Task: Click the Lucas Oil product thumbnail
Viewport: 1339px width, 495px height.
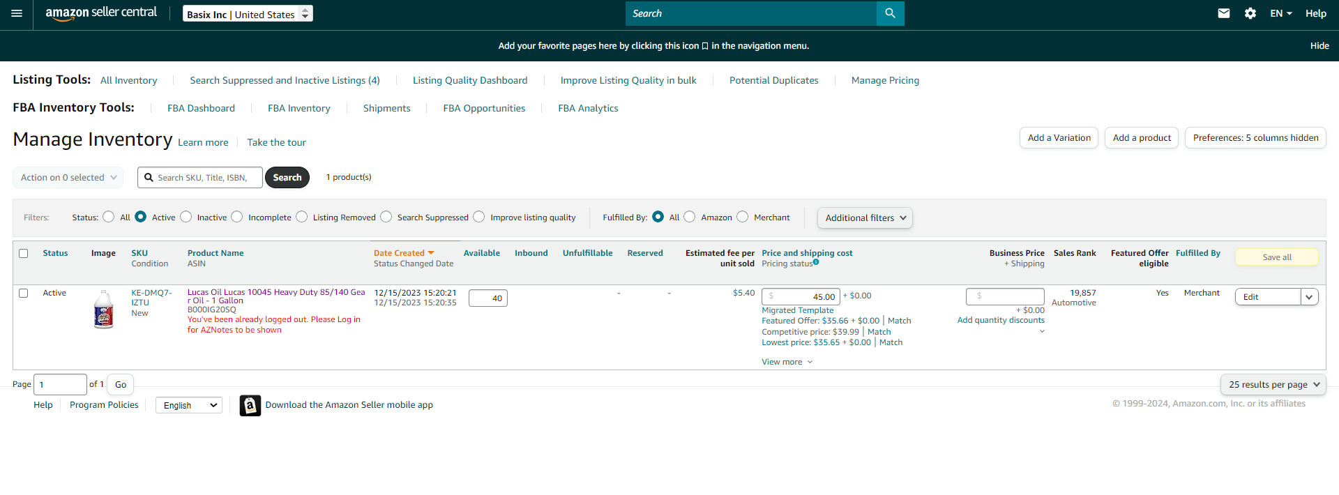Action: (x=103, y=310)
